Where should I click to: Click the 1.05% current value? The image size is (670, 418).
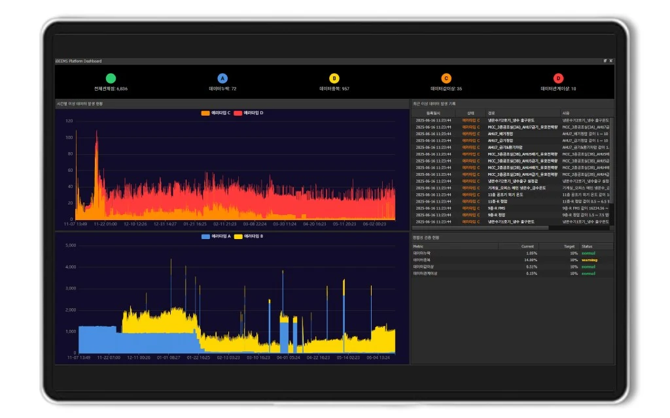pyautogui.click(x=531, y=253)
